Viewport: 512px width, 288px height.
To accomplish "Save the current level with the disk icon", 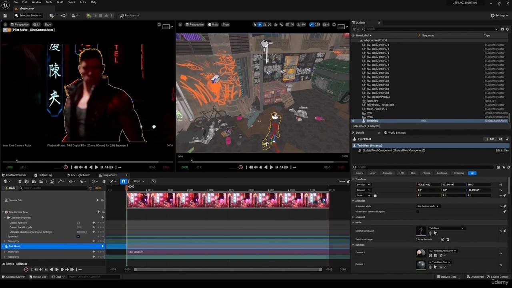I will pos(5,16).
